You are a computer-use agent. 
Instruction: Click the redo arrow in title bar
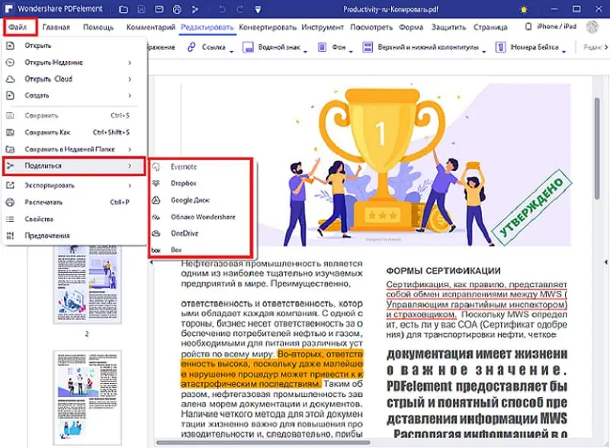(239, 9)
